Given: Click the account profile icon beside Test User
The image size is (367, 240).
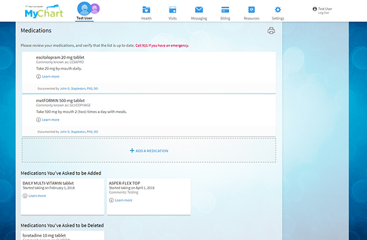Looking at the screenshot, I should [315, 9].
